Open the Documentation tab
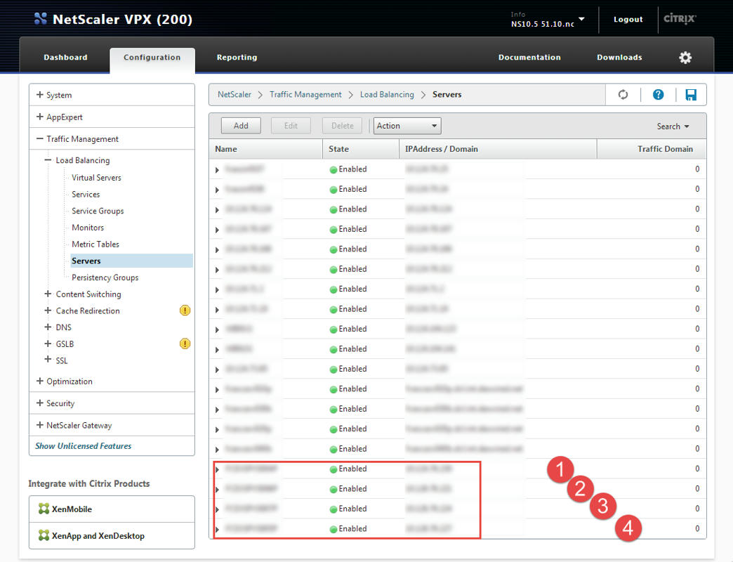 529,57
